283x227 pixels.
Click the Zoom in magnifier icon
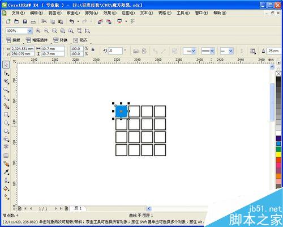[38, 31]
